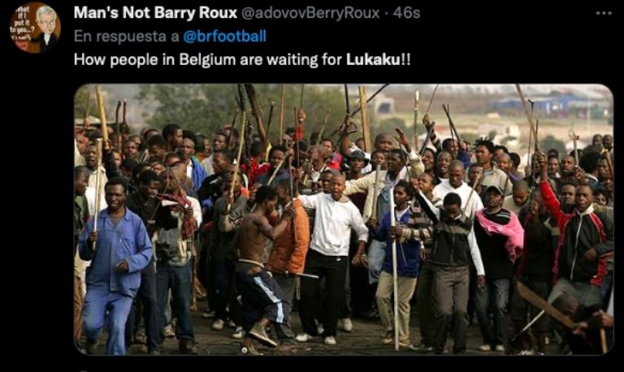This screenshot has width=624, height=372.
Task: Click the Man's Not Barry Roux profile avatar
Action: click(35, 28)
